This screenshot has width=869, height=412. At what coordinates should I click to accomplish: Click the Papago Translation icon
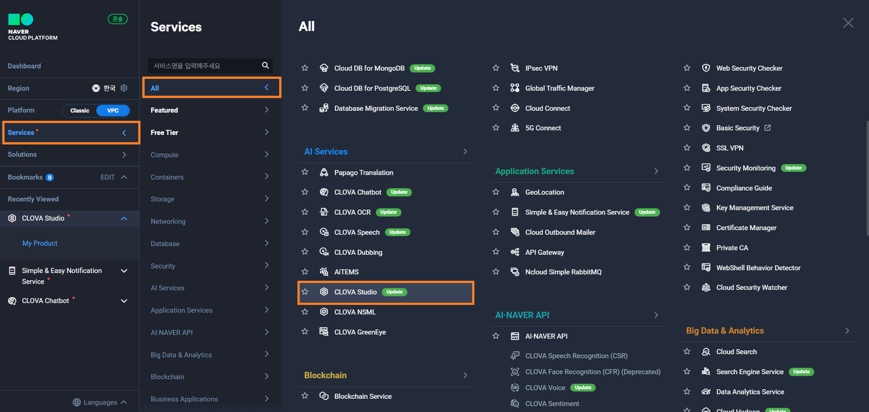click(x=324, y=172)
